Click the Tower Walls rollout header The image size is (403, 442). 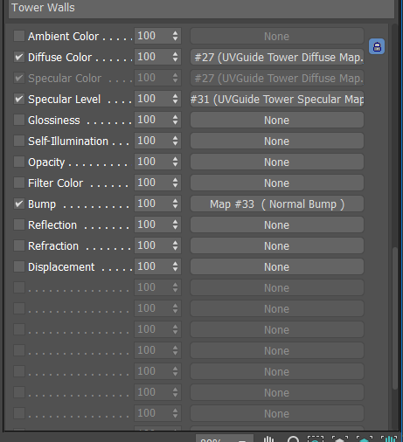coord(201,8)
